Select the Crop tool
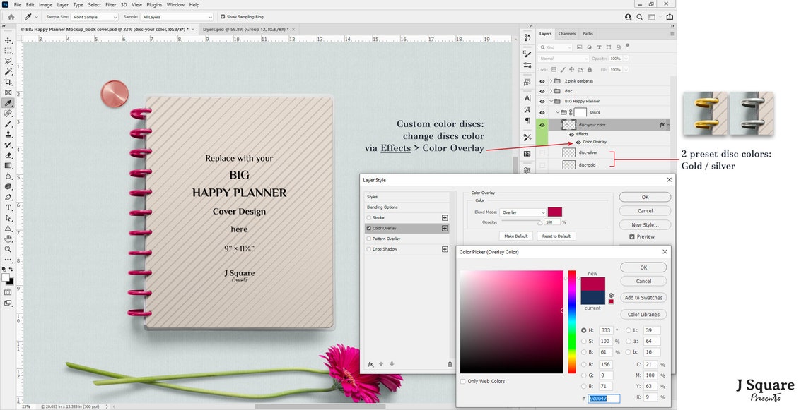 pyautogui.click(x=8, y=82)
